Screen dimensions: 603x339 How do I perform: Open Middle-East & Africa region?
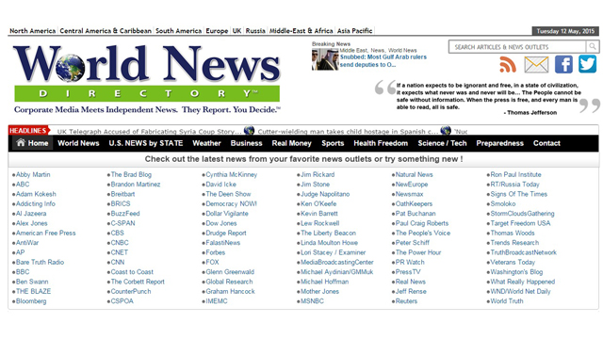(x=301, y=31)
